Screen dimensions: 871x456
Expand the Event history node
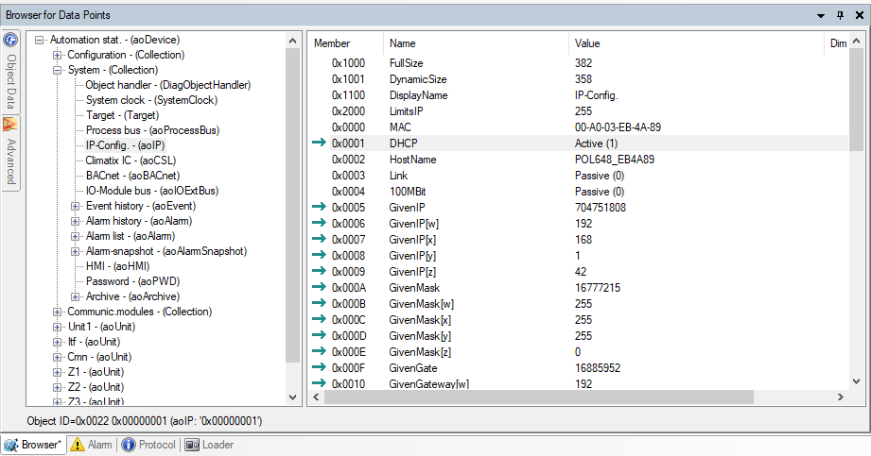tap(75, 206)
